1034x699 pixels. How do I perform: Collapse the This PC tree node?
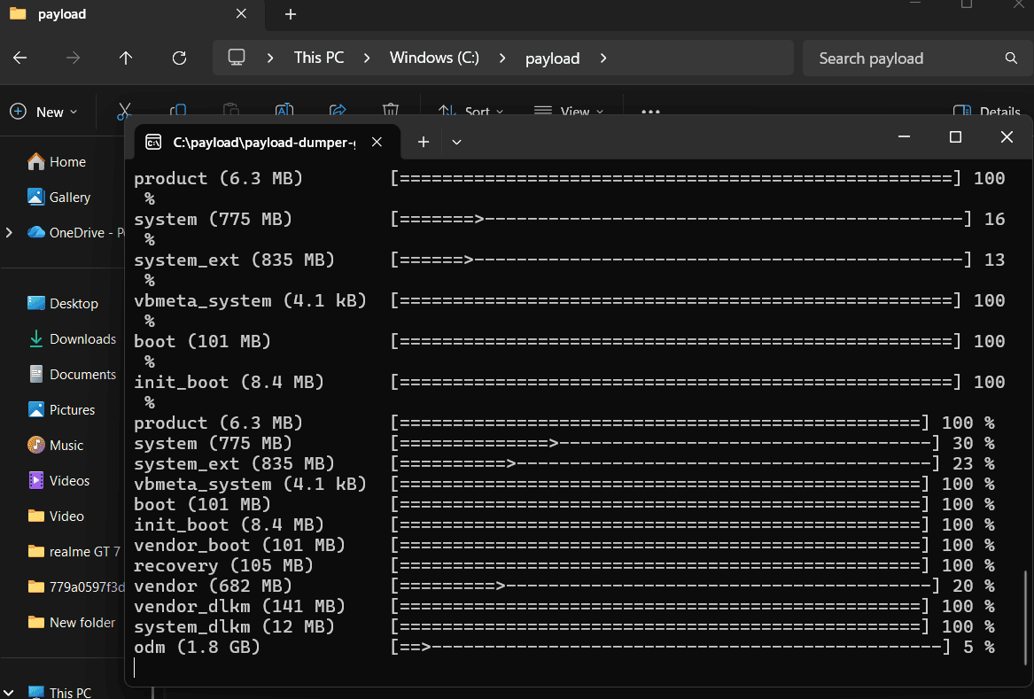pos(9,693)
